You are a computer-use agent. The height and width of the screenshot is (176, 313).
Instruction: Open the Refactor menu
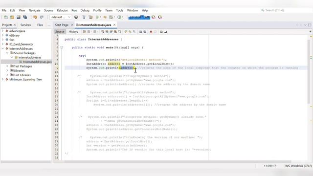62,10
